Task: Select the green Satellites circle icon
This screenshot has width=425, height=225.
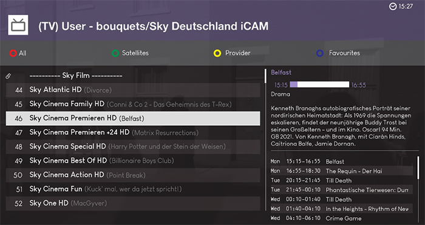Action: pyautogui.click(x=115, y=53)
